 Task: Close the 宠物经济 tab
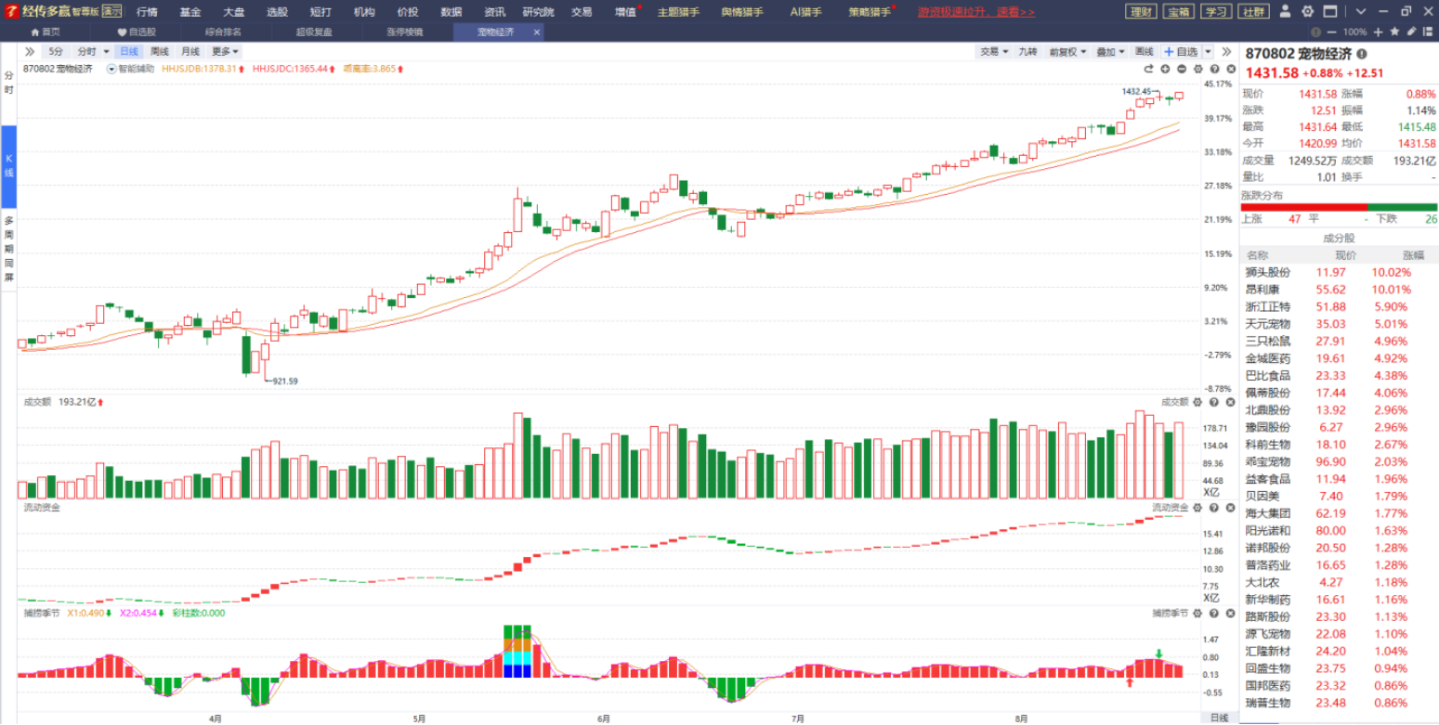(x=536, y=32)
